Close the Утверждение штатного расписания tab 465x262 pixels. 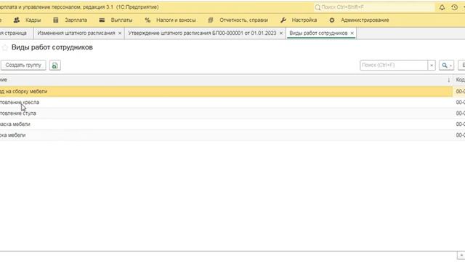281,33
